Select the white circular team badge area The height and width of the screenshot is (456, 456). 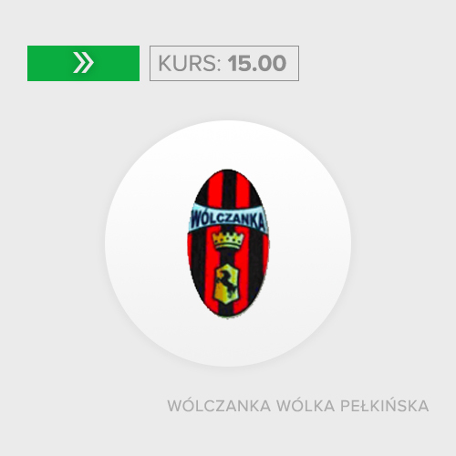click(x=228, y=244)
